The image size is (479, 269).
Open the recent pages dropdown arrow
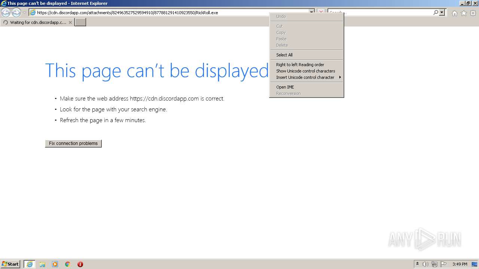click(x=24, y=13)
